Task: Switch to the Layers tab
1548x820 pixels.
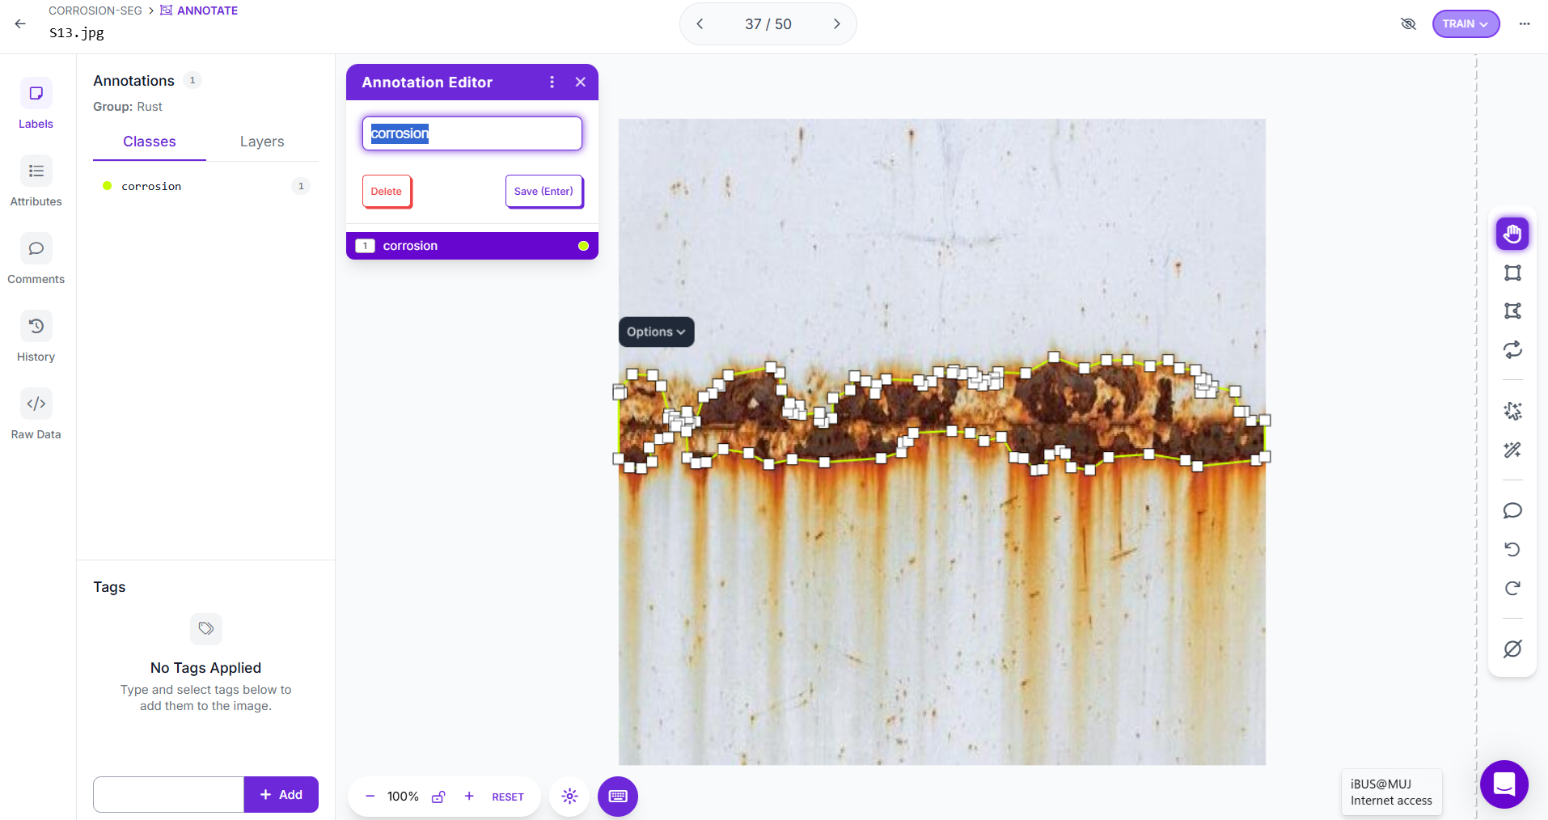Action: 262,142
